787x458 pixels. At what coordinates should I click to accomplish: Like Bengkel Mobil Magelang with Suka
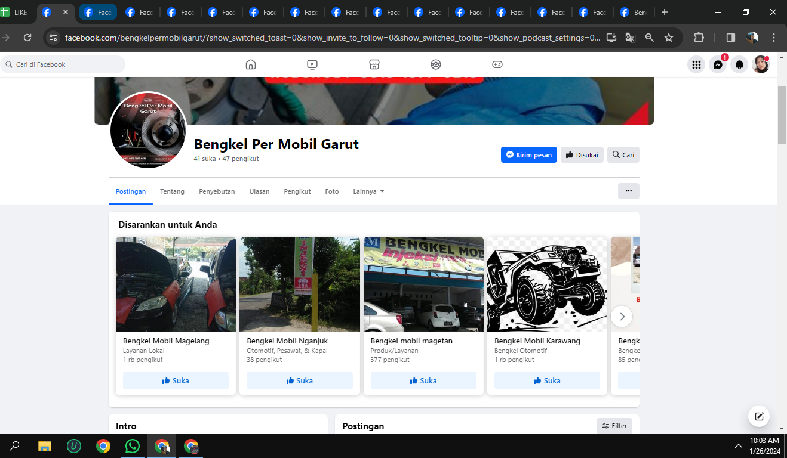(176, 380)
